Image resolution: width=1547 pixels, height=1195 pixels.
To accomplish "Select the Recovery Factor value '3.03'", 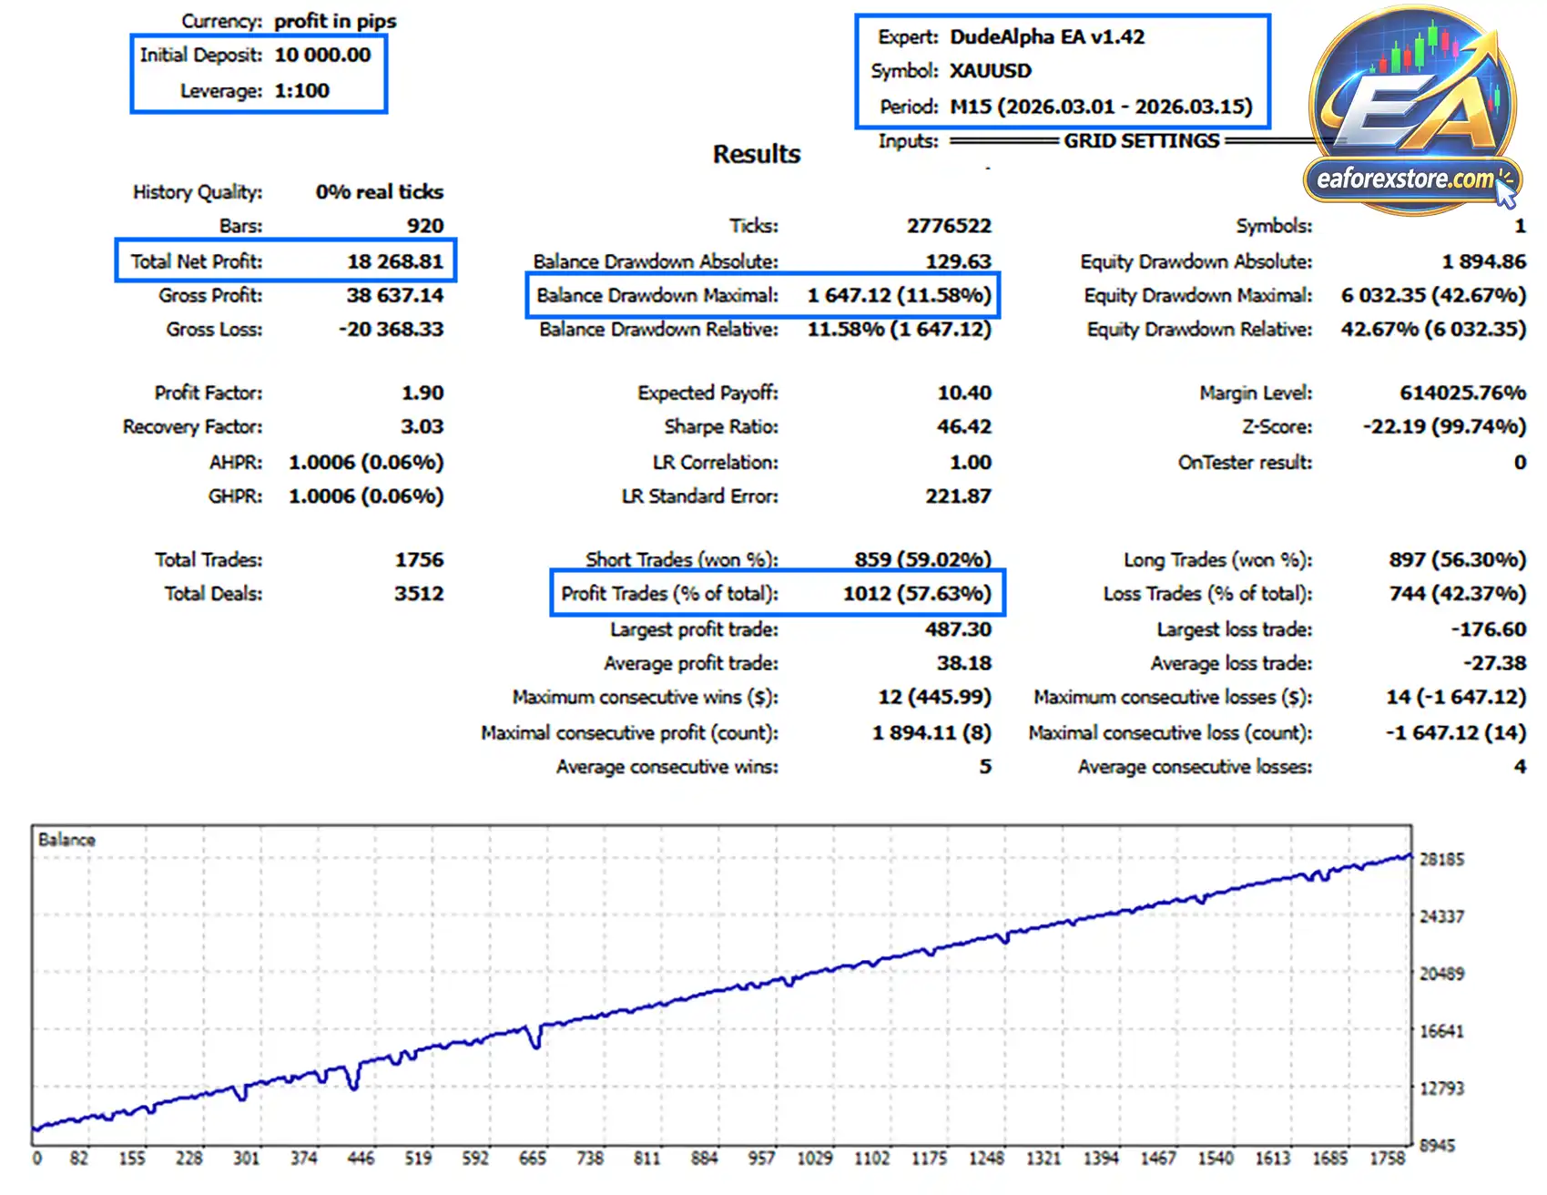I will click(x=422, y=426).
